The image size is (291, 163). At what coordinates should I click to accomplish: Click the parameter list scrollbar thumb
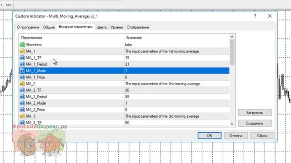(232, 53)
